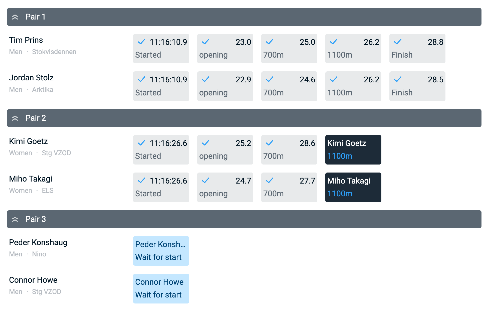This screenshot has height=310, width=491.
Task: Select Jordan Stolz's Finish 28.5 cell
Action: [417, 86]
